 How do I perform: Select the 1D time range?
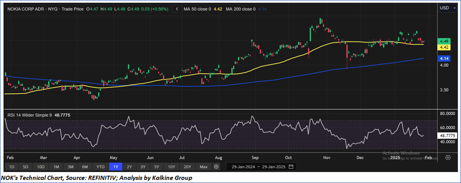pyautogui.click(x=12, y=167)
